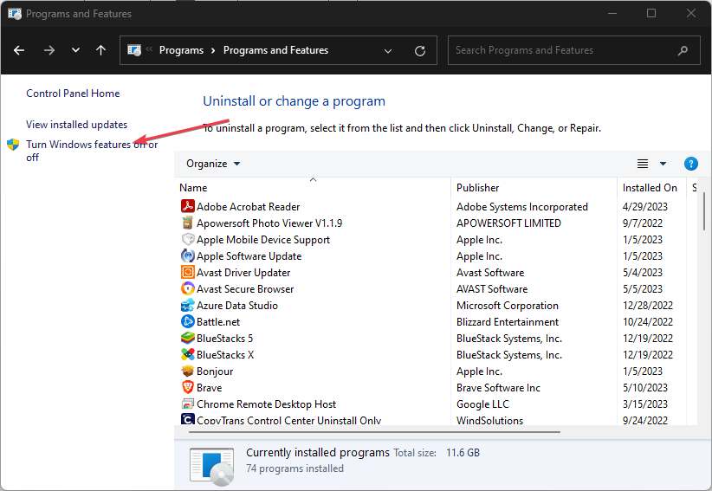
Task: Select Programs and Features breadcrumb
Action: pos(275,50)
